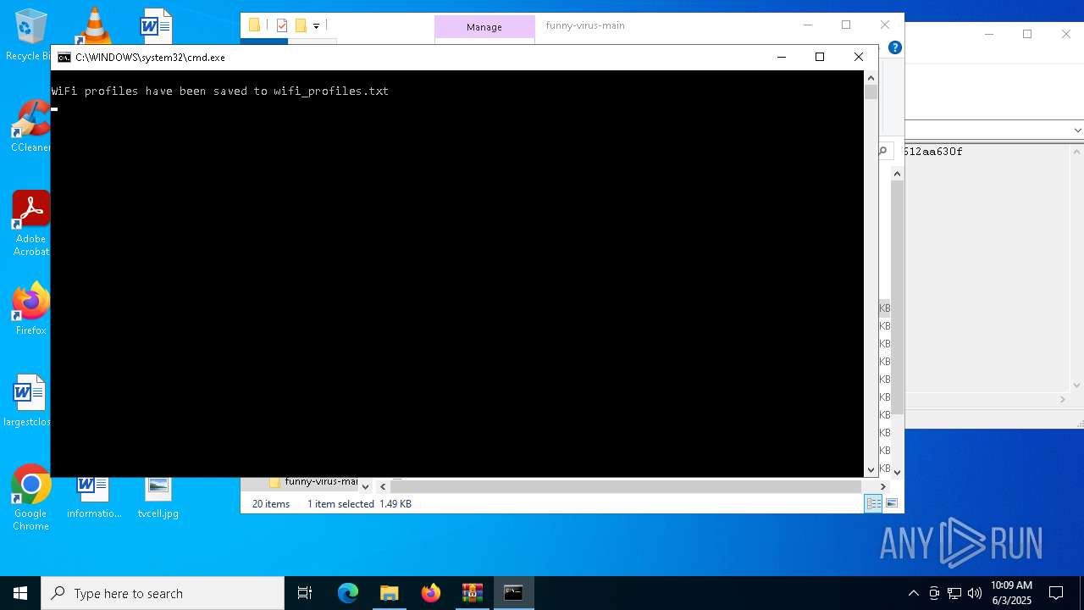Click the network icon in system tray
The height and width of the screenshot is (610, 1084).
(x=954, y=593)
